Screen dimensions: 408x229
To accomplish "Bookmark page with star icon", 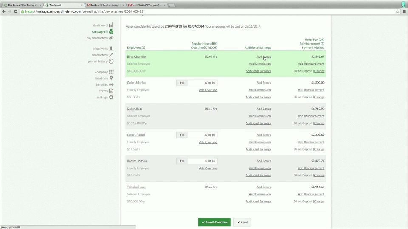I will (x=398, y=11).
